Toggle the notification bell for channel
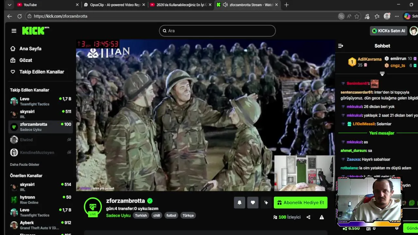The image size is (418, 235). pos(239,202)
